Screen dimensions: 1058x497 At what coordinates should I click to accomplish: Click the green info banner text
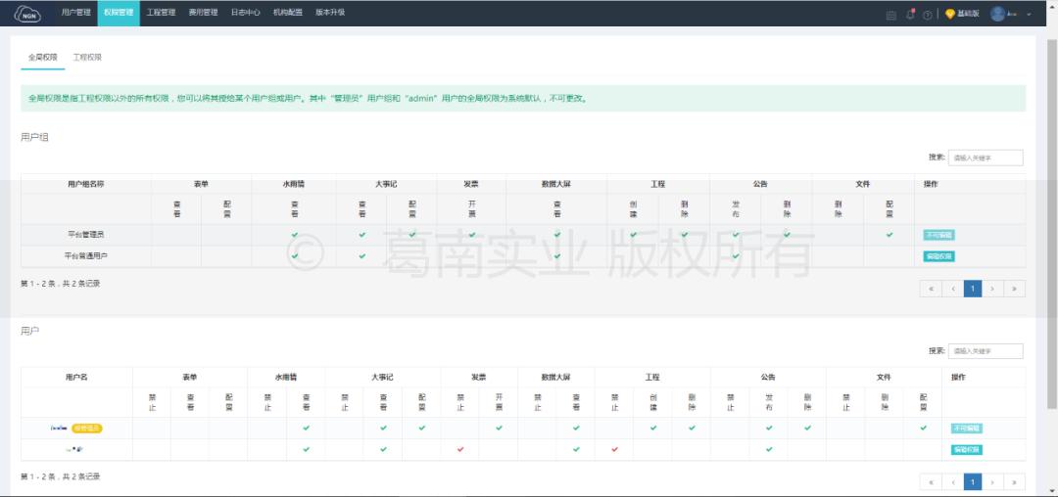[x=308, y=98]
